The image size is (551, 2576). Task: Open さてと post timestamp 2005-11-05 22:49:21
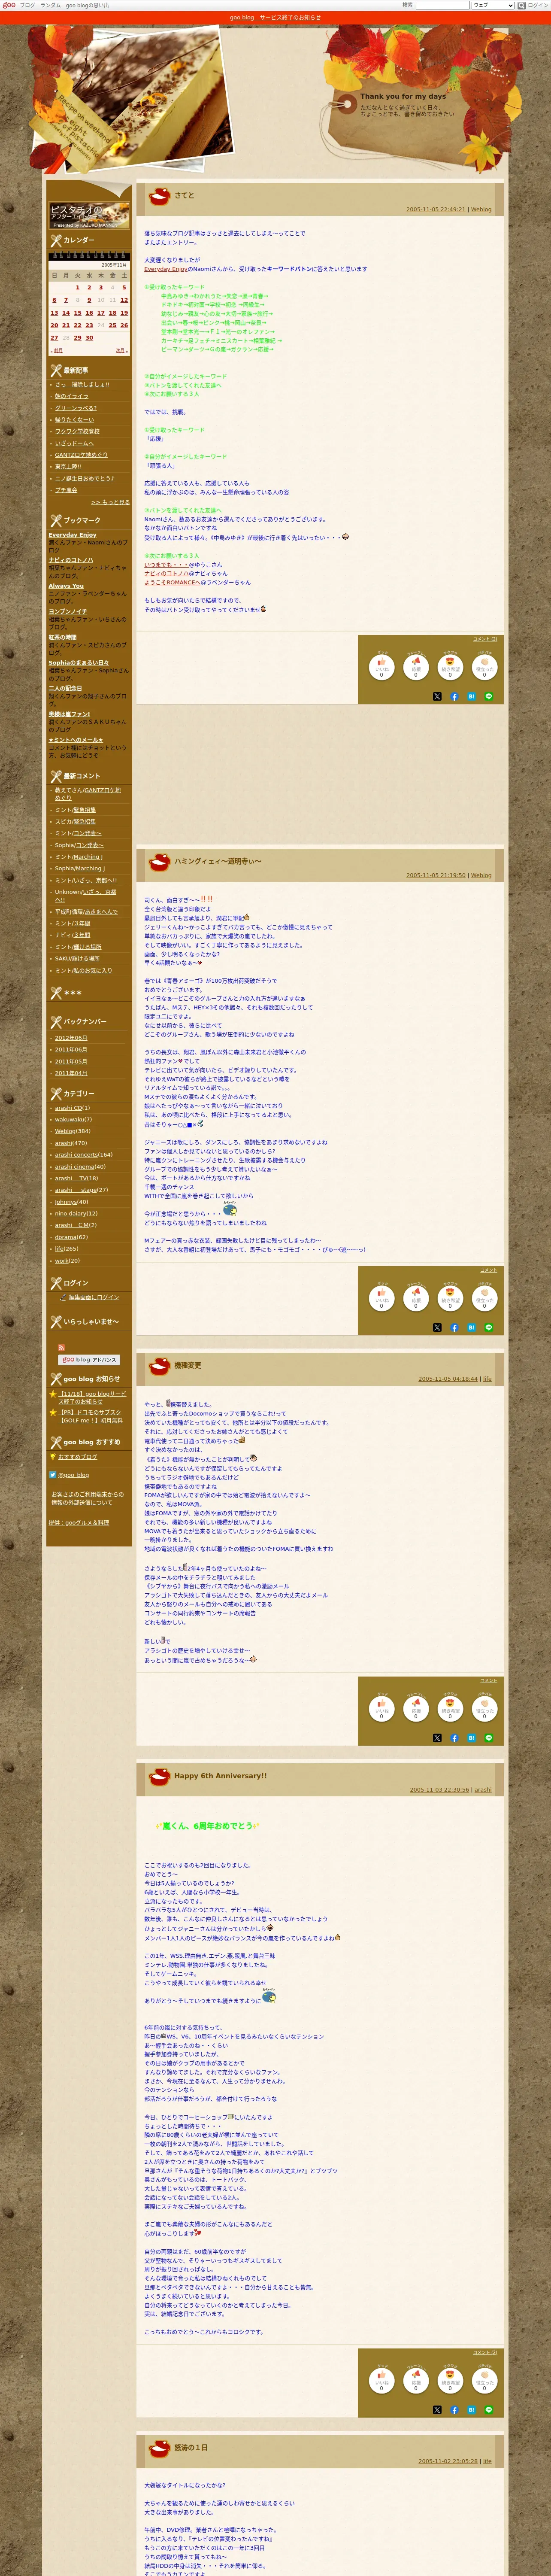click(x=436, y=210)
